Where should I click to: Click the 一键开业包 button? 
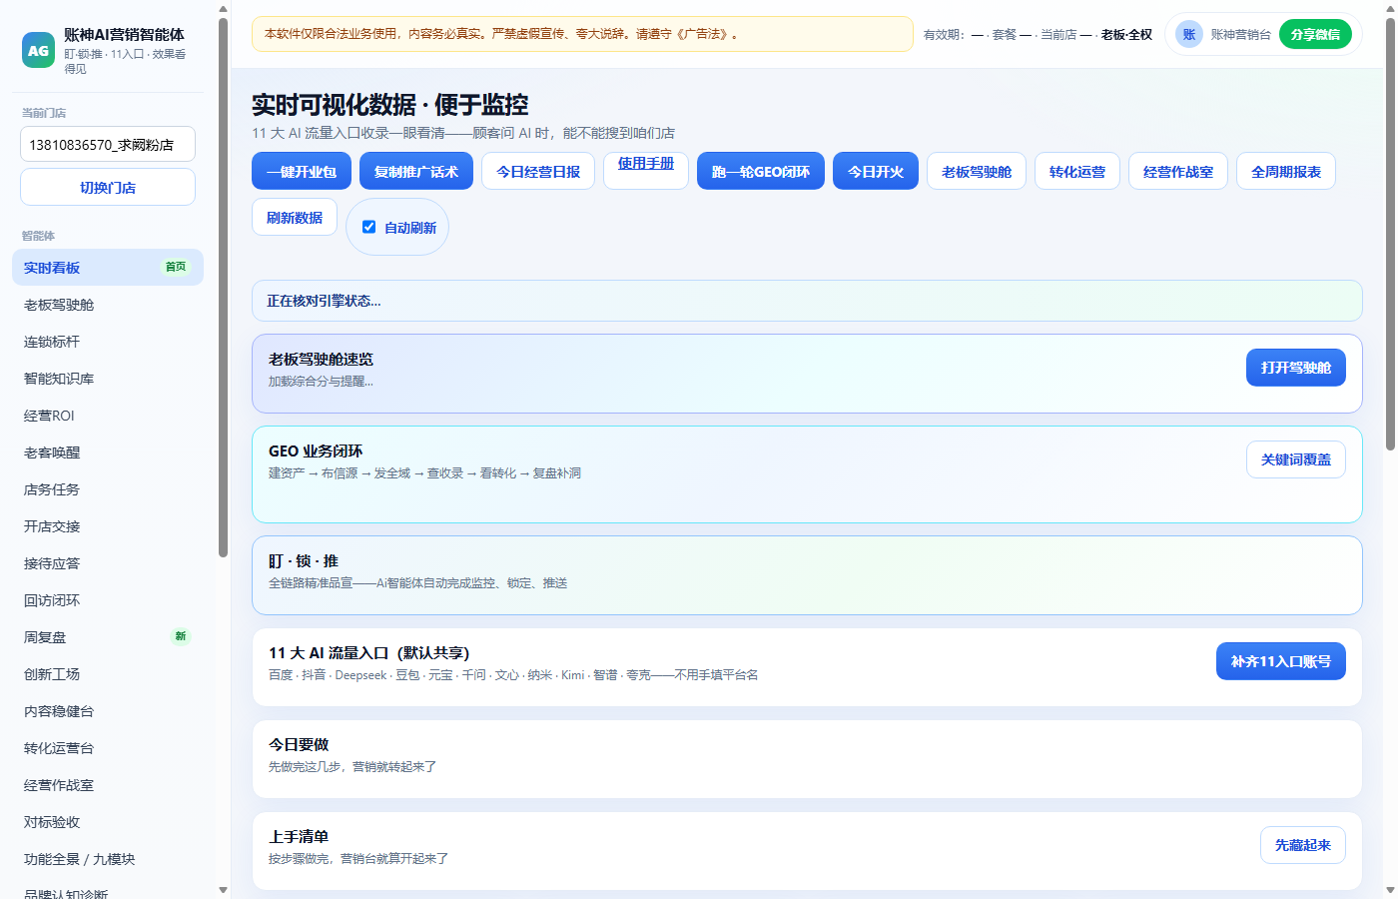[x=302, y=171]
